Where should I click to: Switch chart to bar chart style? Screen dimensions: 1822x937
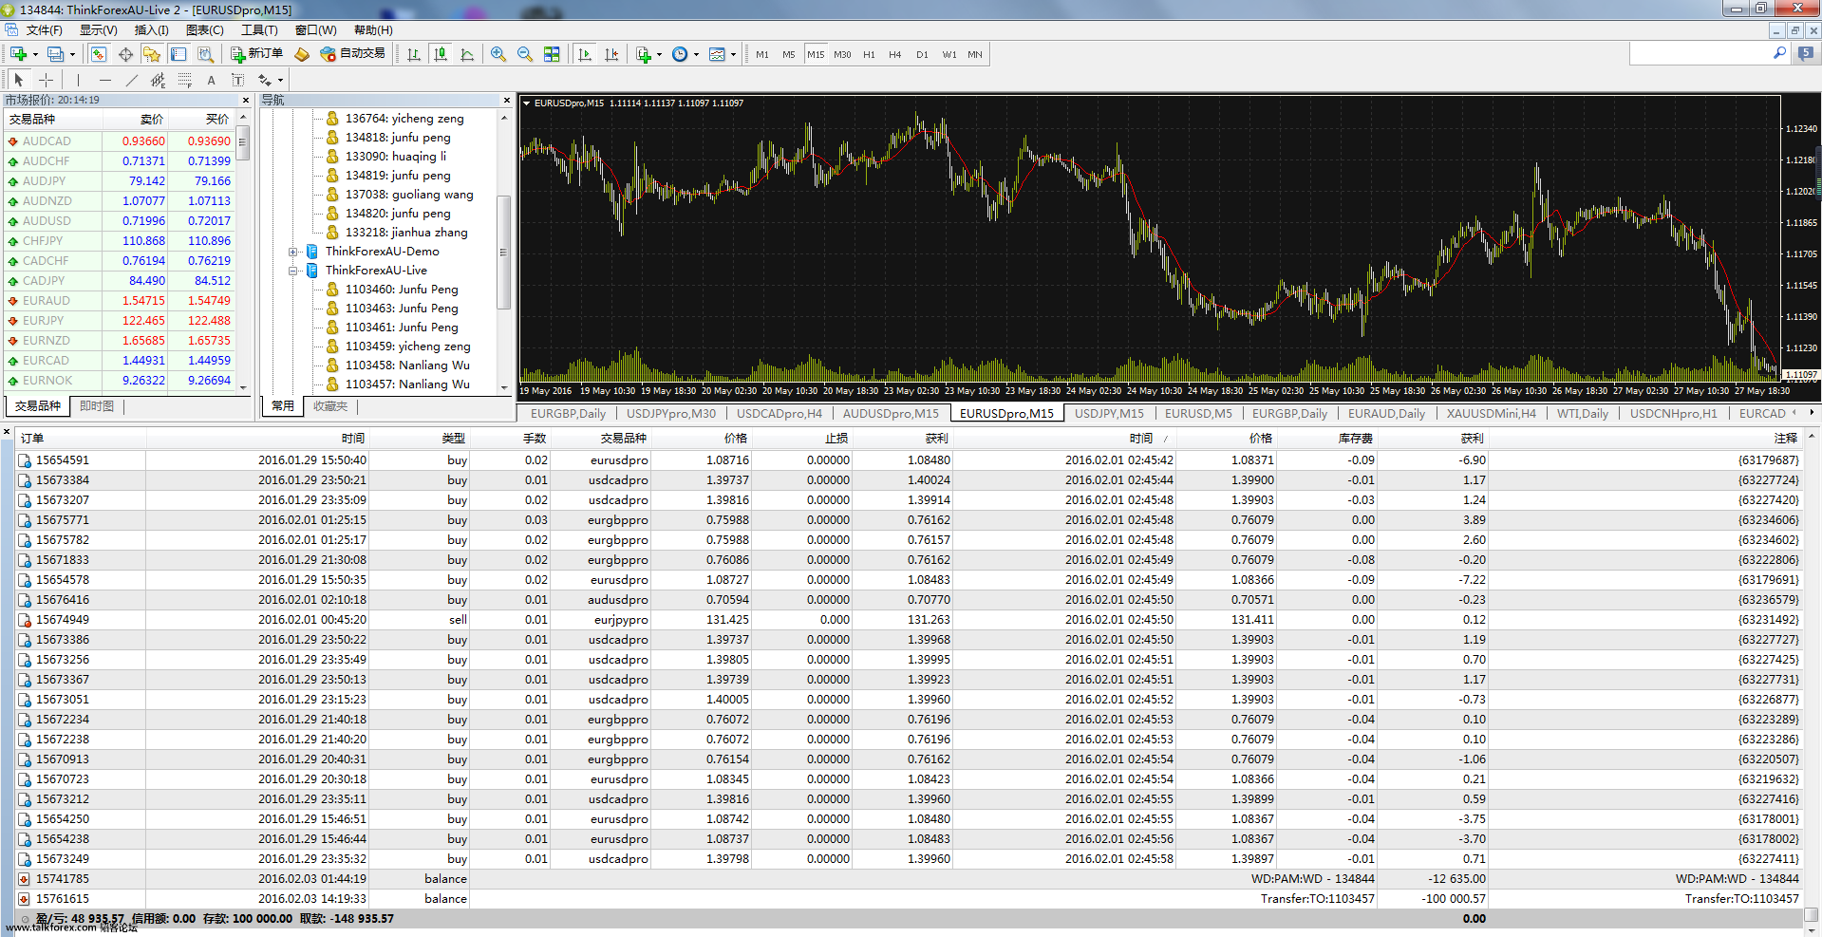[x=414, y=54]
